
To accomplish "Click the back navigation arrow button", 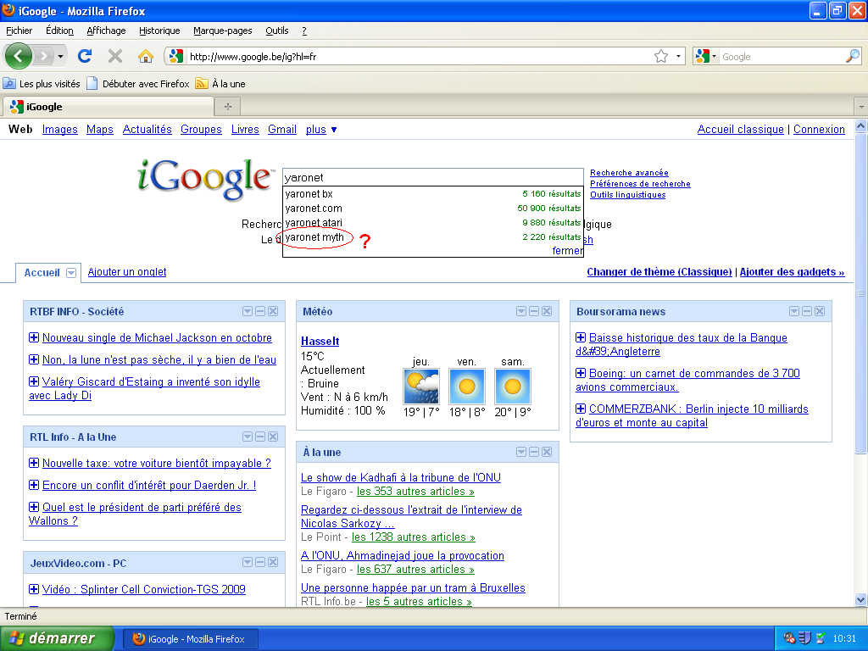I will [x=19, y=56].
